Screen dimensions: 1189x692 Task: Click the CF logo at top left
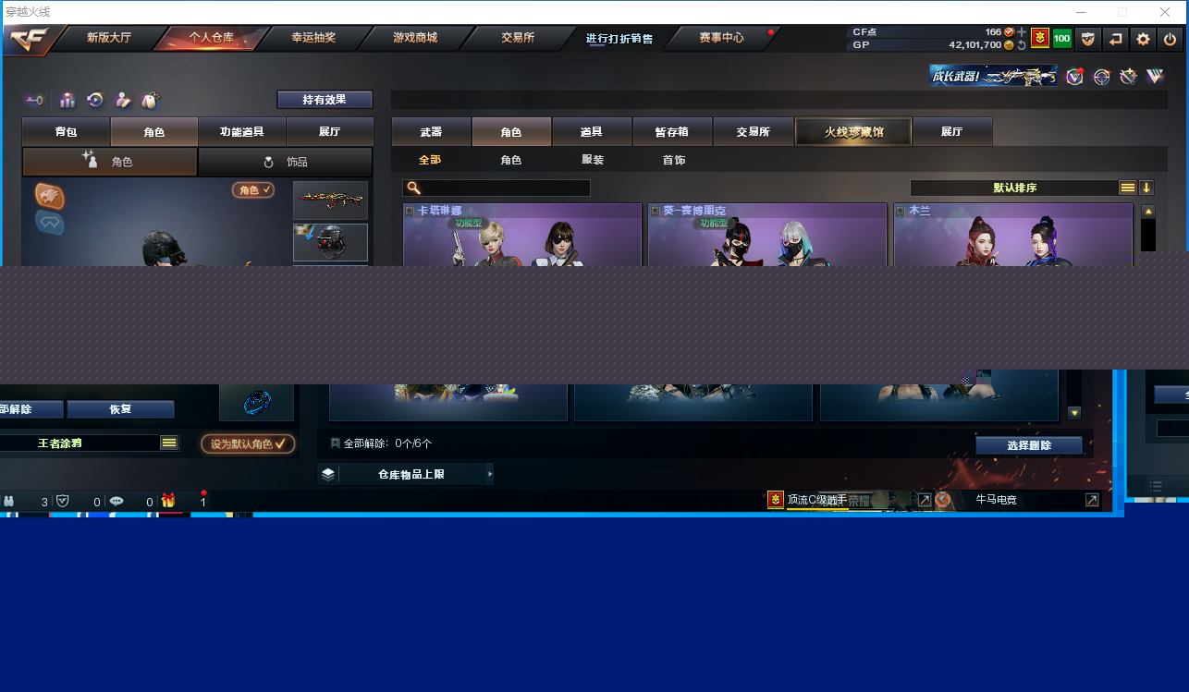coord(30,39)
